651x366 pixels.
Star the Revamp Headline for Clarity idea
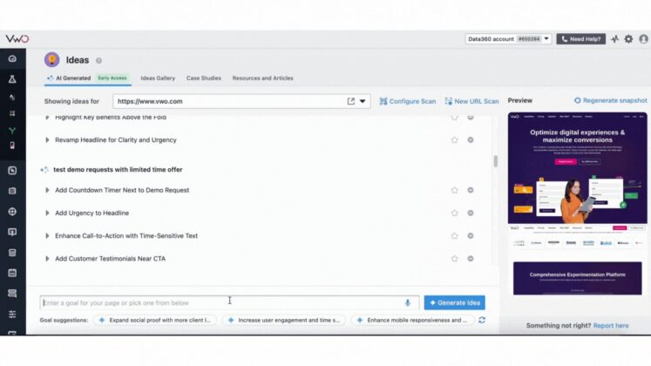point(454,139)
